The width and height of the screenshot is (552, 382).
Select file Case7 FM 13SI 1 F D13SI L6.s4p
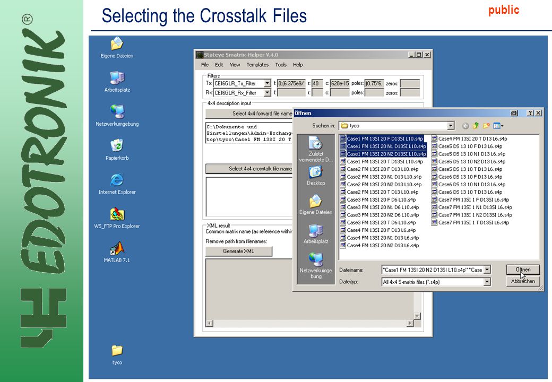[x=470, y=200]
